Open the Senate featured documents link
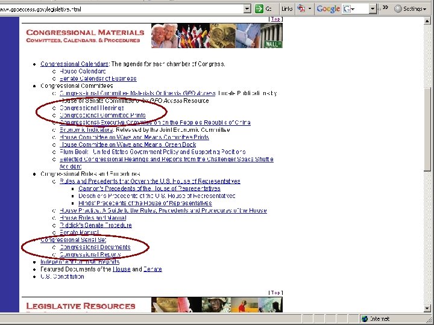The width and height of the screenshot is (434, 325). 153,269
